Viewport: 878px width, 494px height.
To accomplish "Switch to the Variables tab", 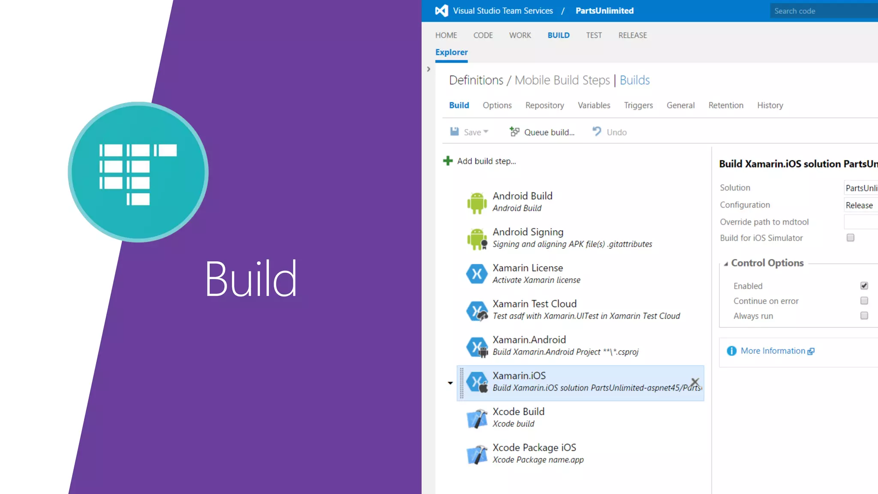I will [x=594, y=105].
